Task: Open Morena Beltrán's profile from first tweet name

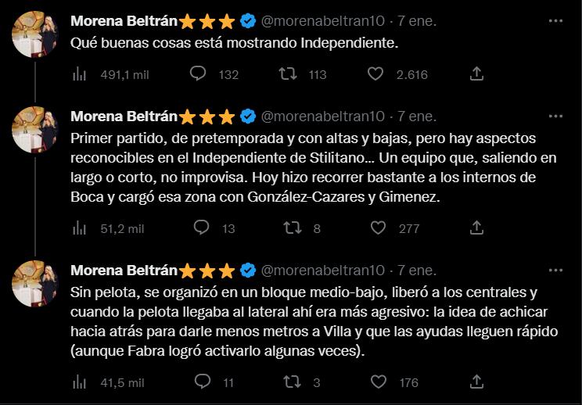Action: [x=124, y=19]
